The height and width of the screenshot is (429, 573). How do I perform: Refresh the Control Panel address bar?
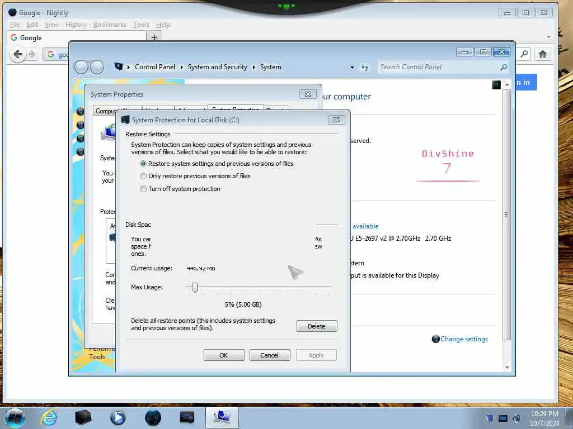(x=365, y=68)
